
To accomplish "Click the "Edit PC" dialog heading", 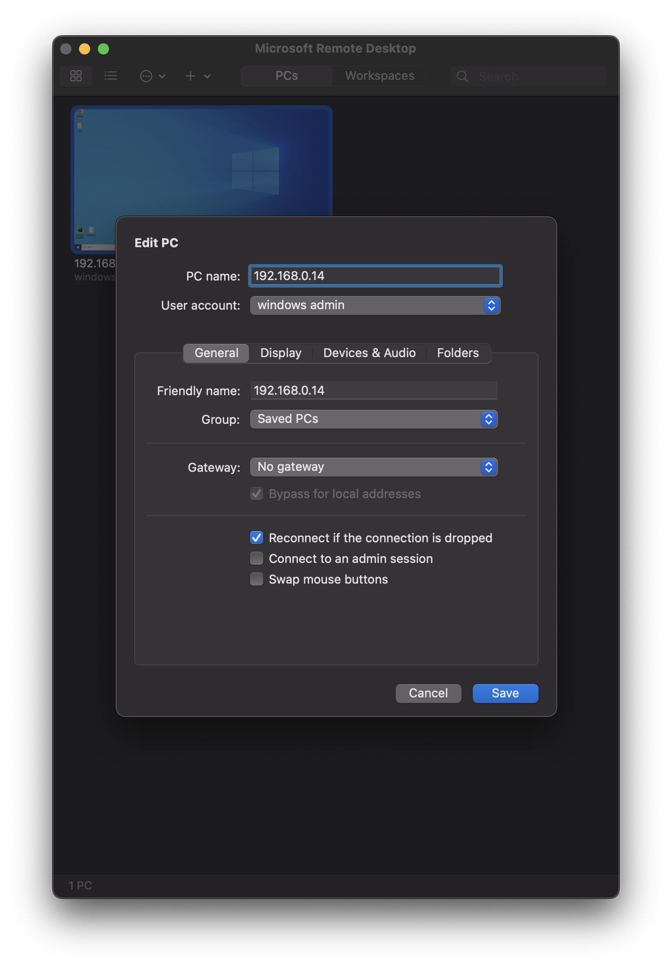I will [x=156, y=243].
